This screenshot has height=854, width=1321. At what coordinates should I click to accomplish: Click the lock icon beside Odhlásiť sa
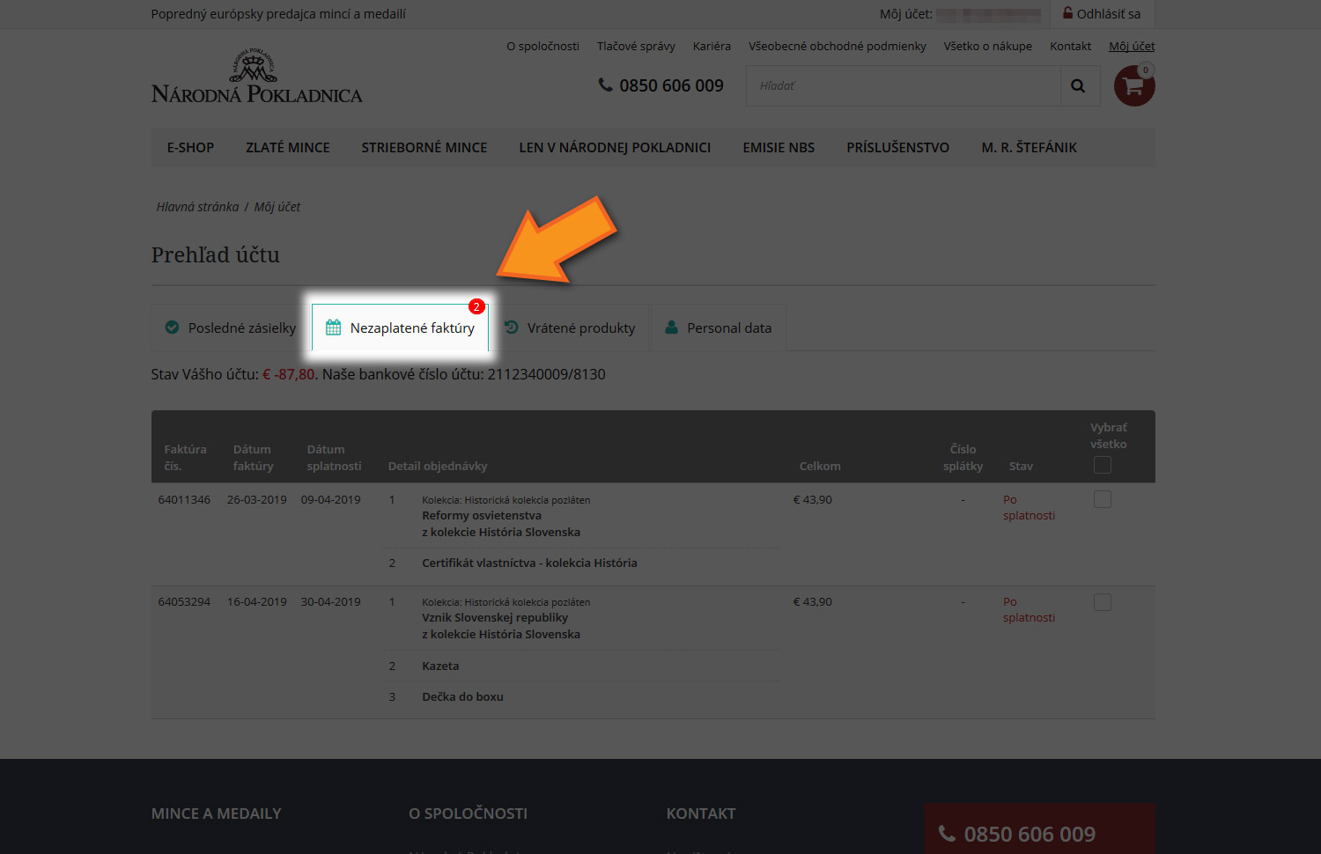click(1067, 13)
